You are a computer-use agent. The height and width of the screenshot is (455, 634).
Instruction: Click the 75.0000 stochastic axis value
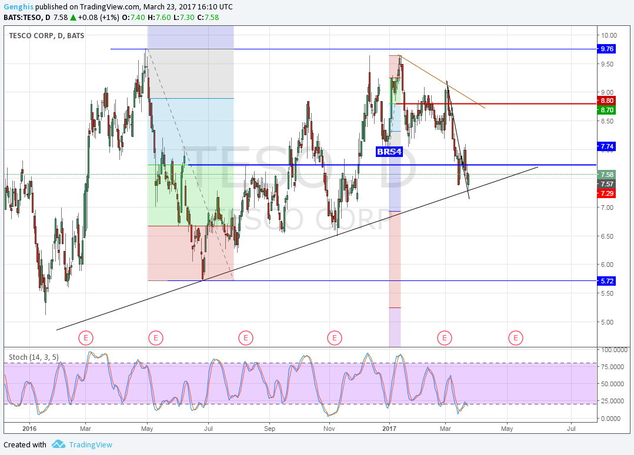point(613,367)
